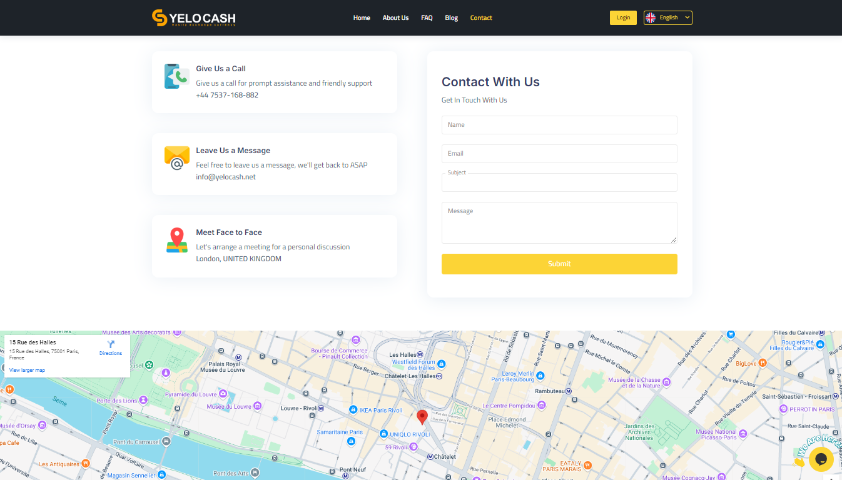Select phone number +44 7537-168-882
This screenshot has width=842, height=480.
[227, 95]
